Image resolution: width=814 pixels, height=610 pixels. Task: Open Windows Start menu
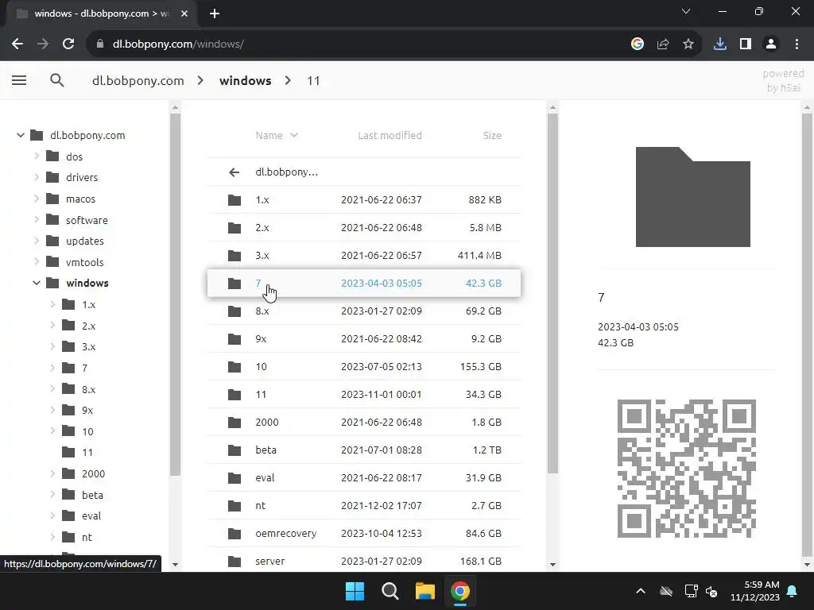(x=355, y=591)
